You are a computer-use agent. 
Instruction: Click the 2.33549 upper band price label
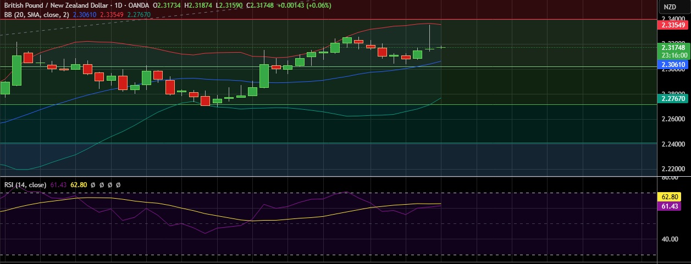pos(673,25)
